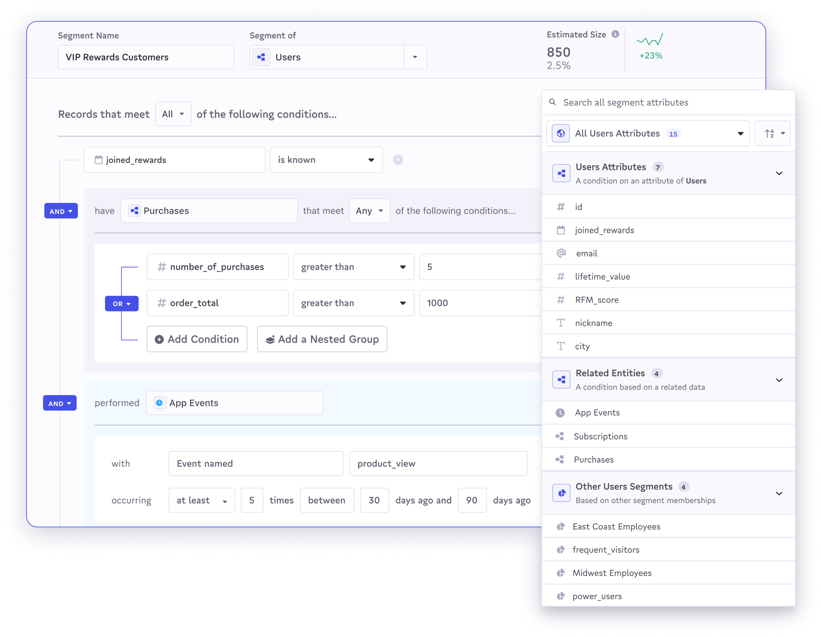Viewport: 821px width, 637px height.
Task: Toggle the AND operator before App Events
Action: click(60, 403)
